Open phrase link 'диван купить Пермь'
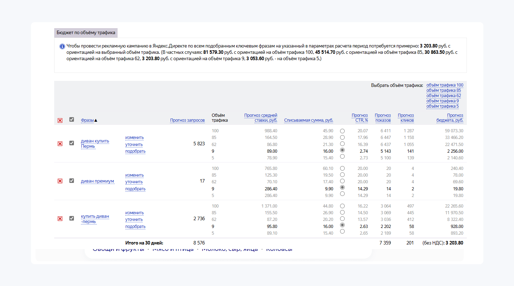514x286 pixels. tap(95, 144)
